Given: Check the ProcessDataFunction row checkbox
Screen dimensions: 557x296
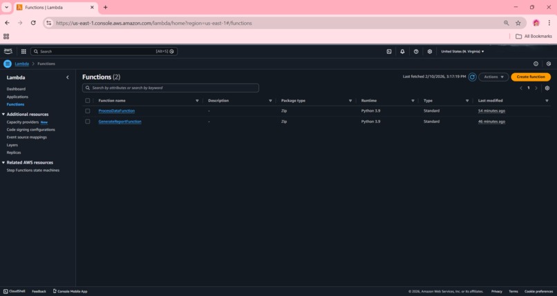Looking at the screenshot, I should [87, 111].
